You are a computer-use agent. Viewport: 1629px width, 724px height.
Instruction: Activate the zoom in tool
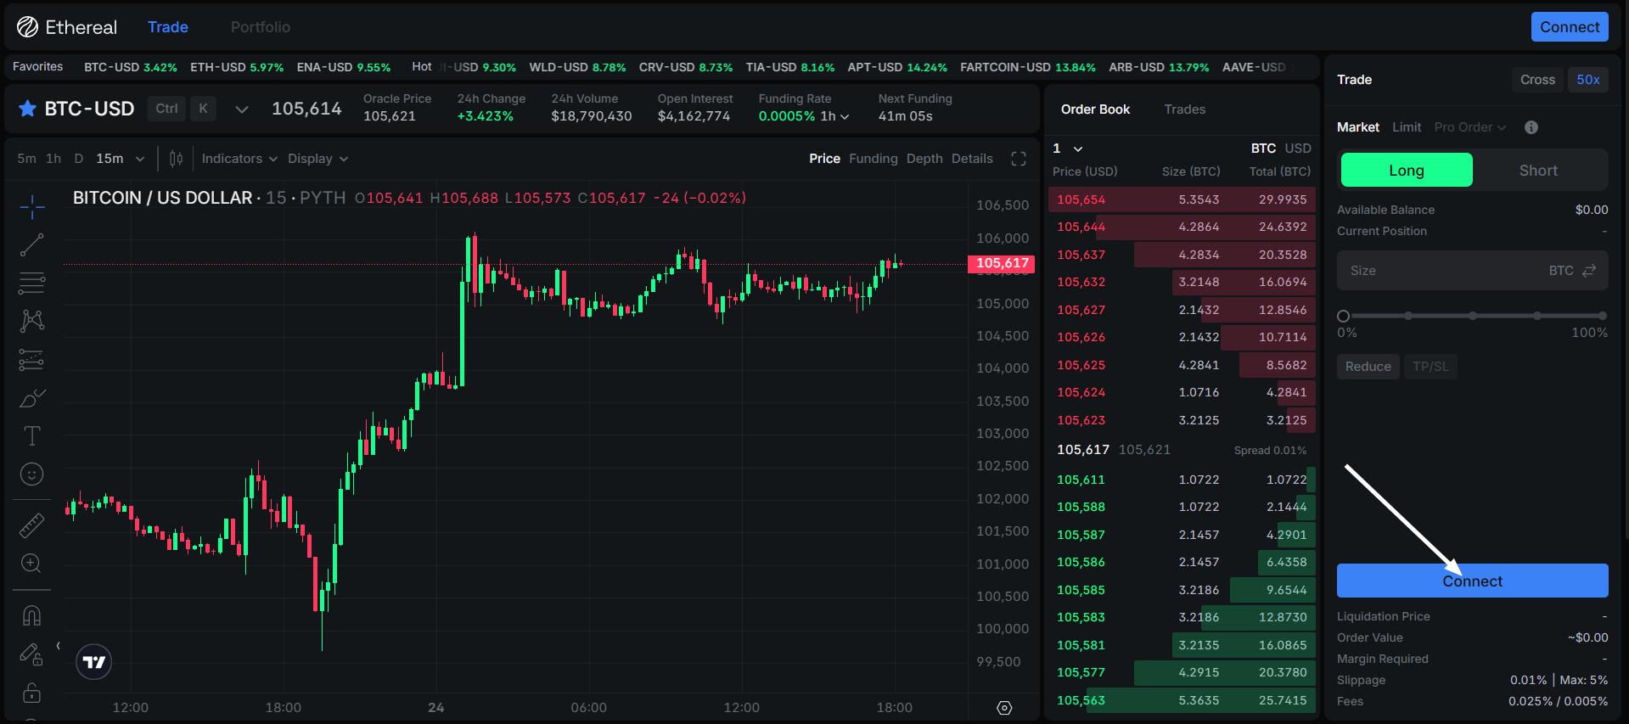tap(32, 564)
